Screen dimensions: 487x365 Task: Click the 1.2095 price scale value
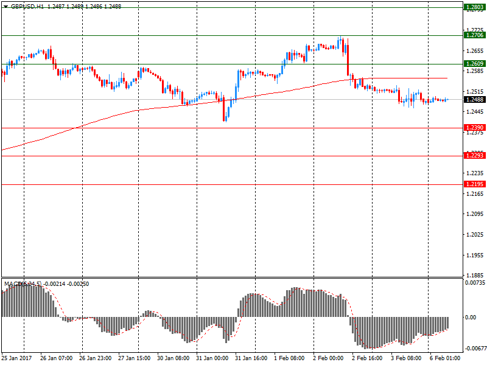[x=475, y=214]
